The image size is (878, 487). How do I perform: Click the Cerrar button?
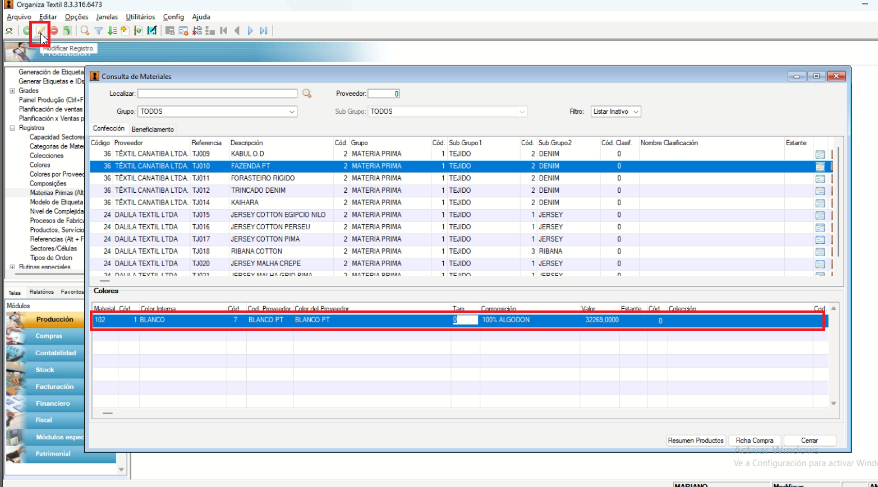coord(810,440)
